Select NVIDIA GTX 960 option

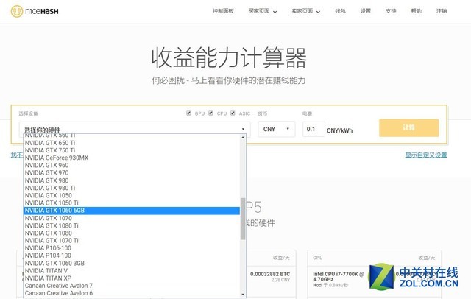(132, 165)
